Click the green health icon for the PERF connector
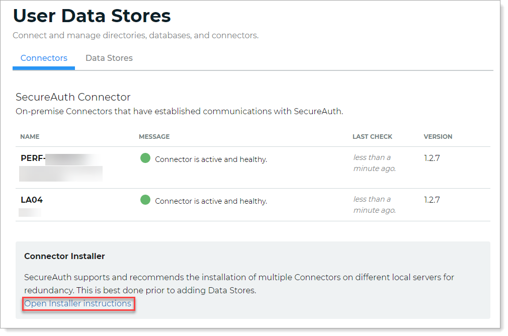This screenshot has height=336, width=508. (145, 158)
